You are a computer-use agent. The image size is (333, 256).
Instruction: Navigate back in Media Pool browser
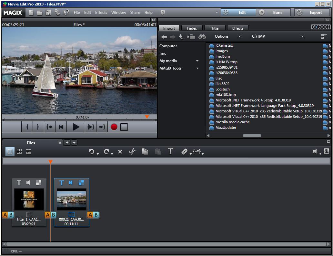(x=164, y=37)
